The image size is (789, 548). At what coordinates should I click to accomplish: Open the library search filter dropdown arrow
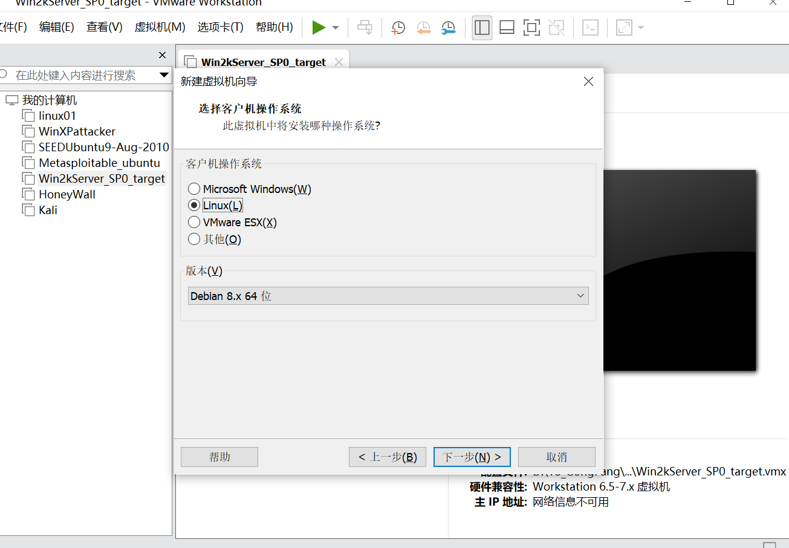click(164, 75)
